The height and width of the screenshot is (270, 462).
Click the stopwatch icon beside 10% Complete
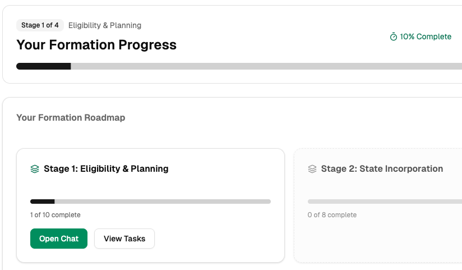click(x=394, y=37)
